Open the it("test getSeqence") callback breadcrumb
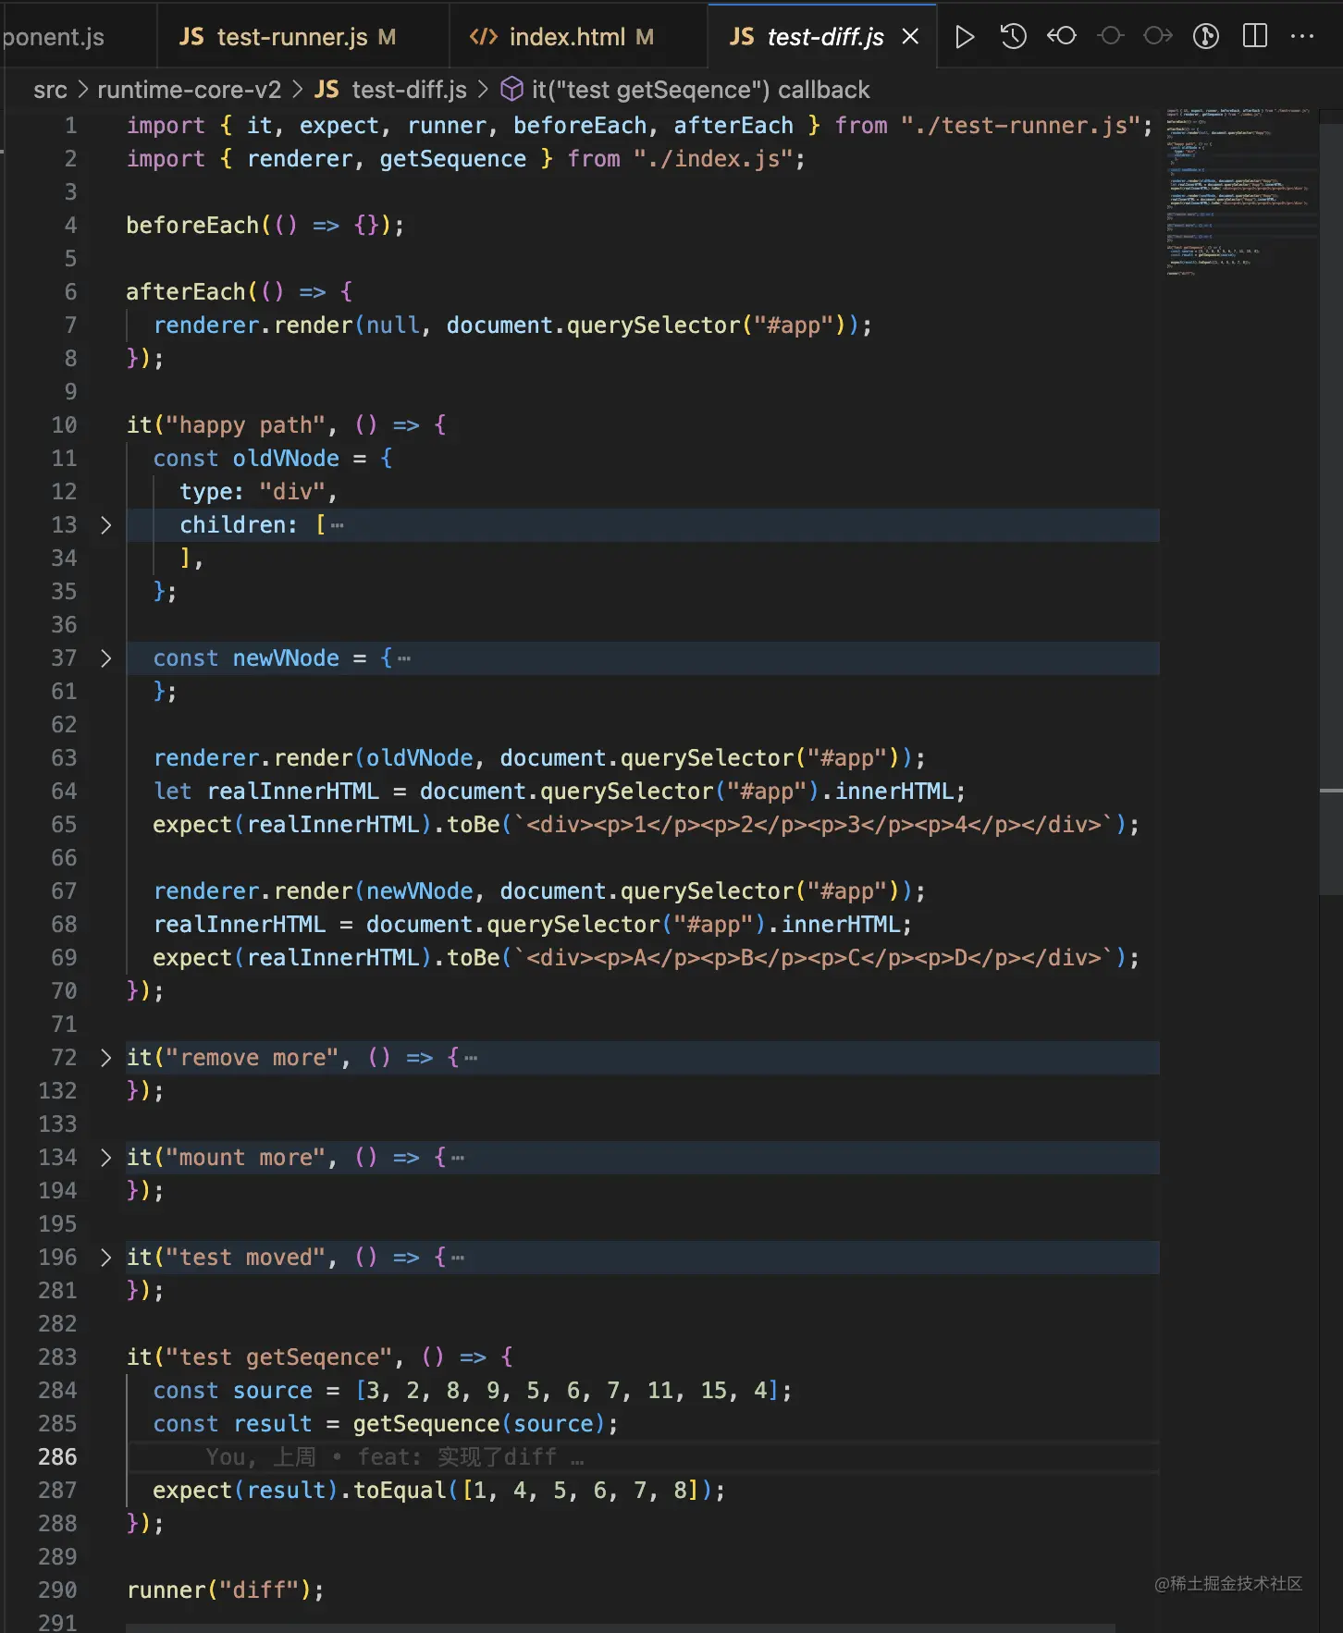This screenshot has height=1633, width=1343. point(685,90)
